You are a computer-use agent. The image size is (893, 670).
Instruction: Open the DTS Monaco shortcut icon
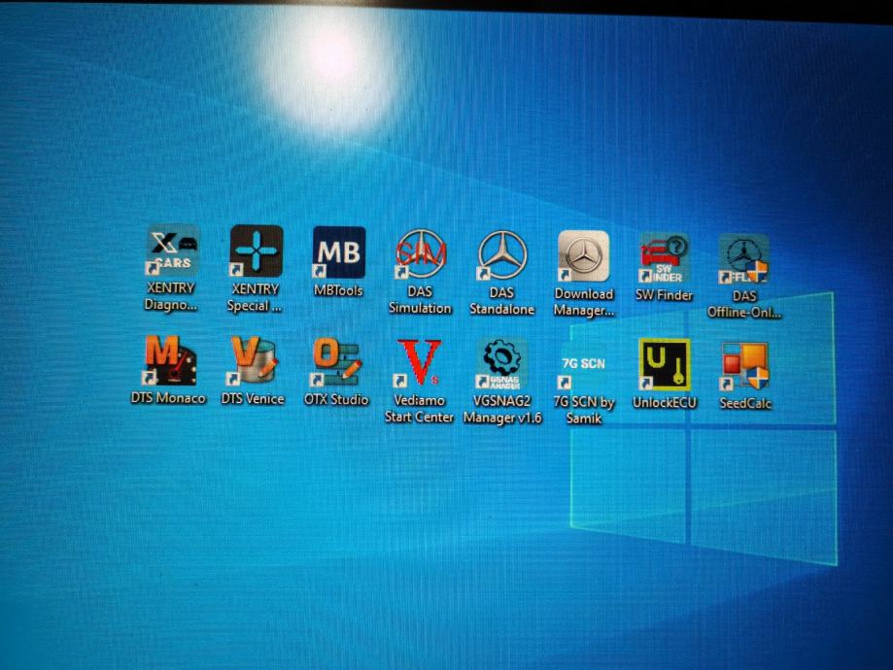(x=169, y=360)
